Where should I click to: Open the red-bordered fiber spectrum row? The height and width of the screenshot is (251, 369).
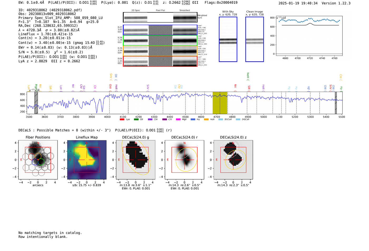(x=160, y=61)
